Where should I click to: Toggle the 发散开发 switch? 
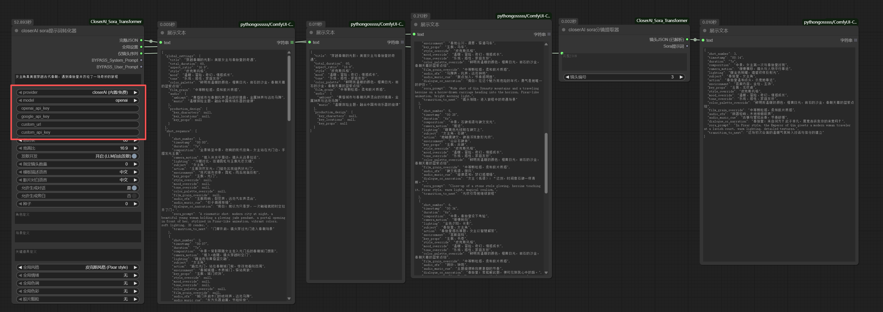134,156
